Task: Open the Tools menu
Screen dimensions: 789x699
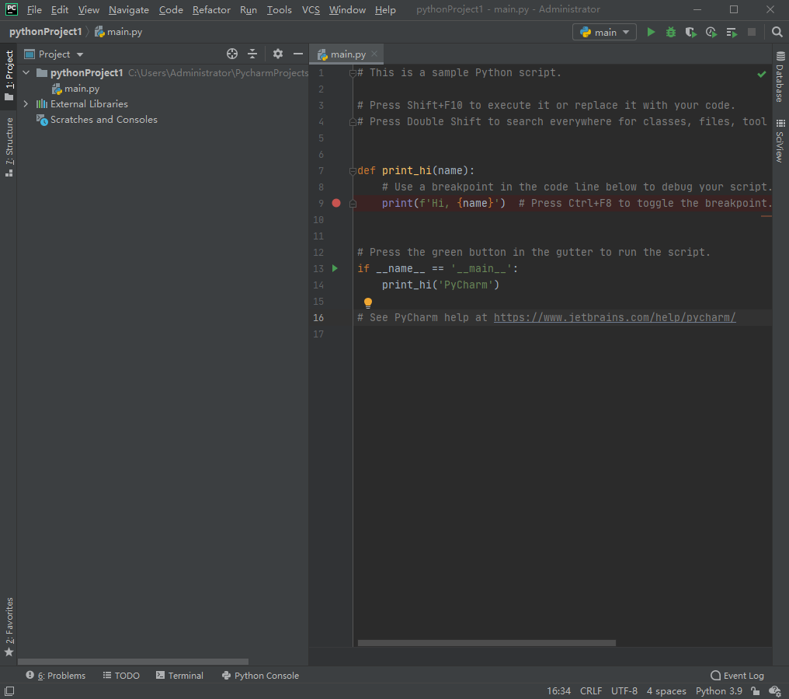Action: [x=280, y=9]
